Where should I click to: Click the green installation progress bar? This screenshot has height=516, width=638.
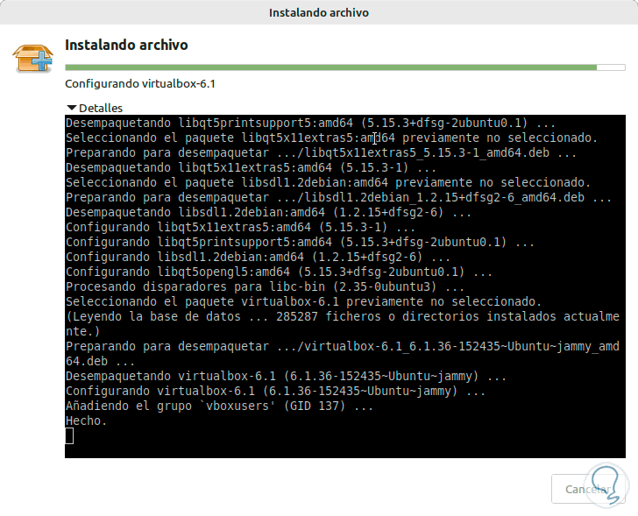pyautogui.click(x=330, y=67)
